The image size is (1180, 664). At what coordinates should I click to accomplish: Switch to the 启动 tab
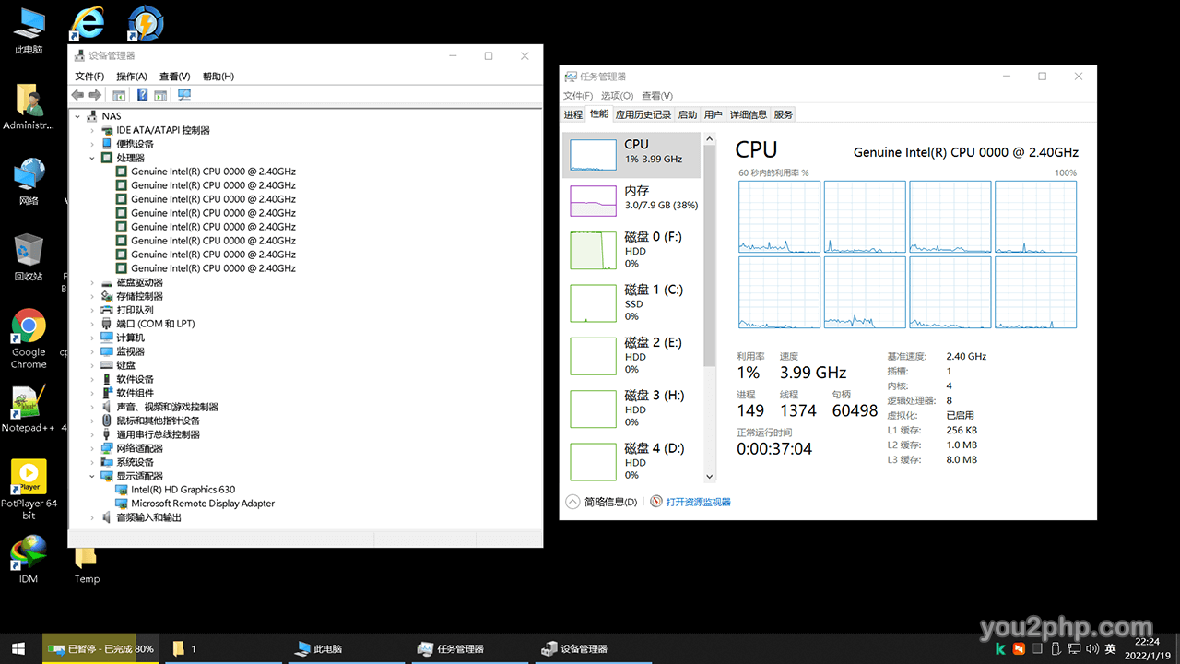688,114
